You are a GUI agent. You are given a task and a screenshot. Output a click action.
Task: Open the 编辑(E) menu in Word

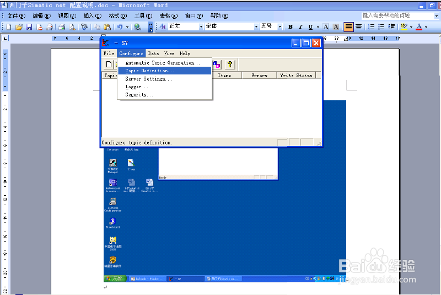pyautogui.click(x=42, y=16)
